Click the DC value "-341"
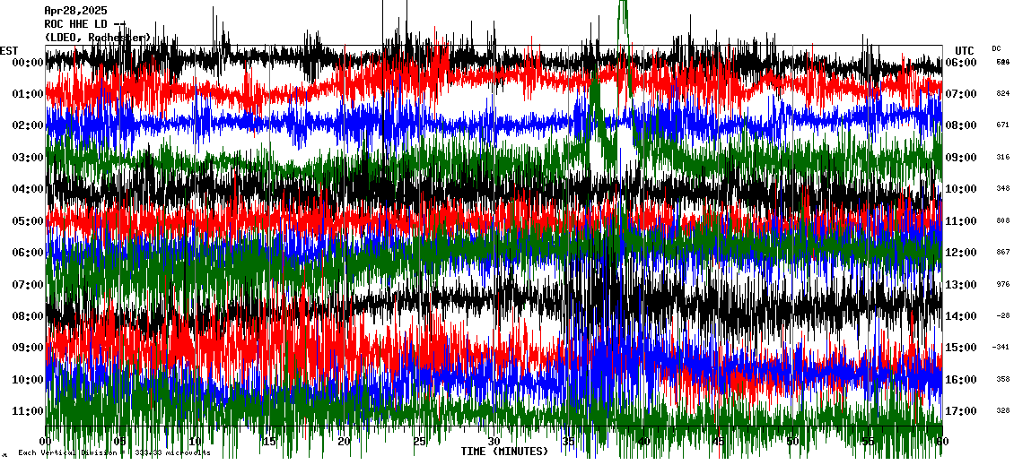1014x465 pixels. (1001, 348)
